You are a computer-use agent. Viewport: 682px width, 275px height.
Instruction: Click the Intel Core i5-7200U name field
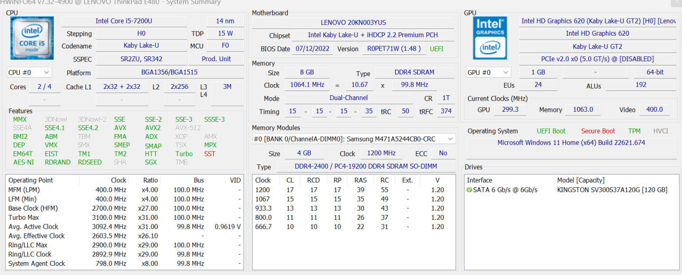point(124,21)
